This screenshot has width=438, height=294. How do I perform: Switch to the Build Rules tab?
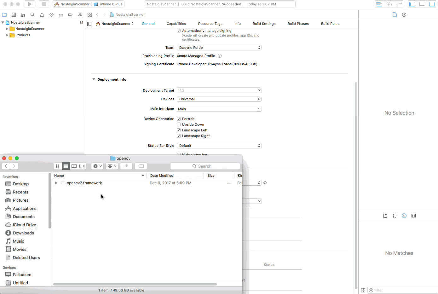330,24
